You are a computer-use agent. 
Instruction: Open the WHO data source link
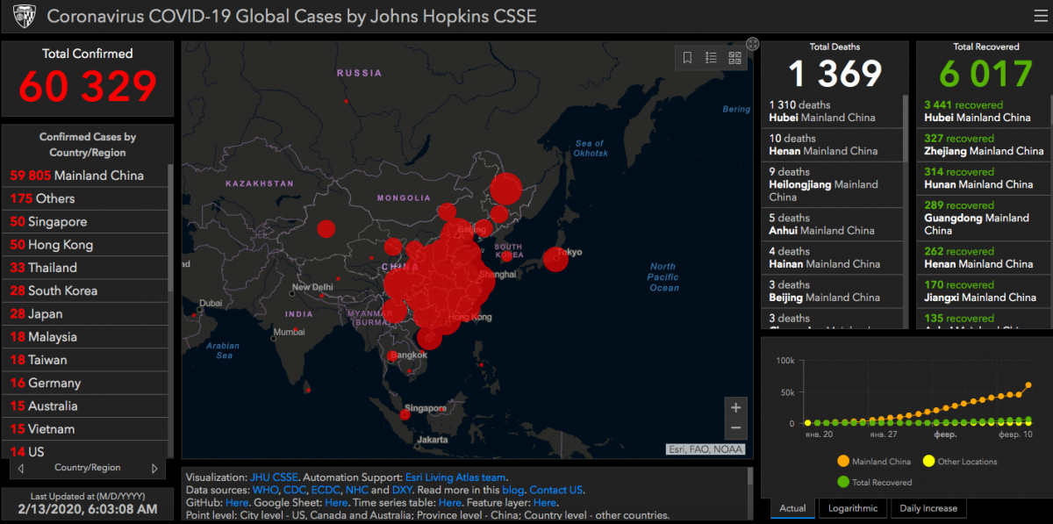(265, 490)
